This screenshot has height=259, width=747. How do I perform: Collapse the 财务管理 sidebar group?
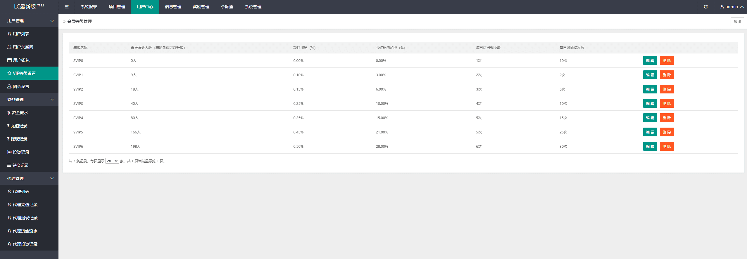tap(29, 100)
